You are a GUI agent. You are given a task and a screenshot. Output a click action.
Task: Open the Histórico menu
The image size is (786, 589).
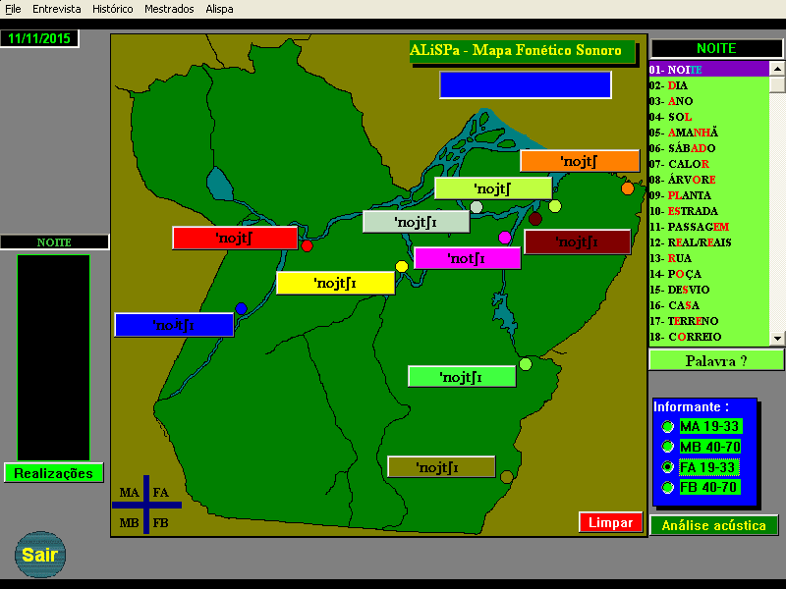(112, 9)
